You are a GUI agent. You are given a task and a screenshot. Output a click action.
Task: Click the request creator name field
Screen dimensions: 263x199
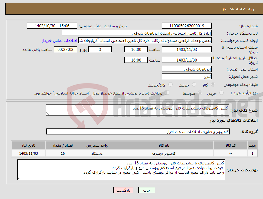pos(145,41)
